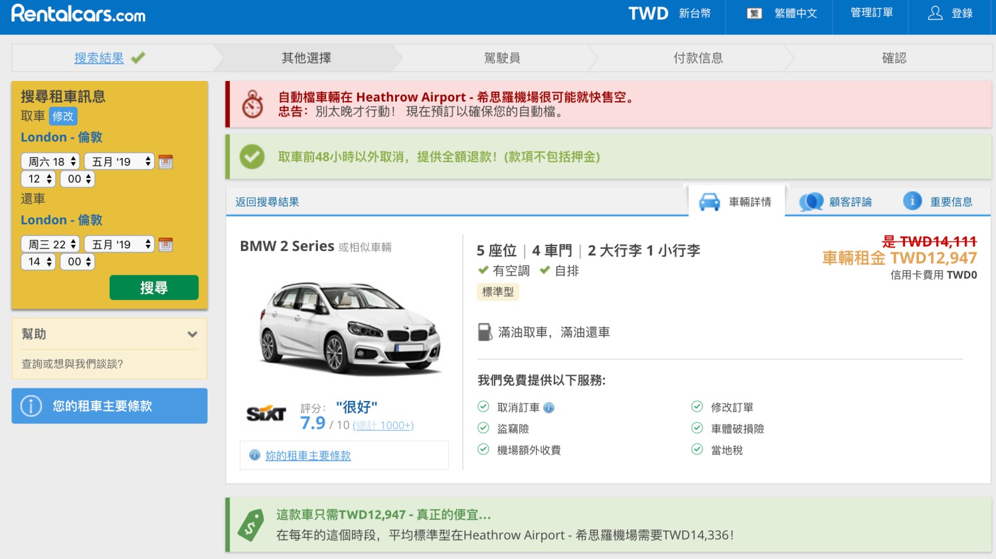Screen dimensions: 996x559
Task: Click the 車輛租金 TWD12,947 price
Action: click(x=900, y=258)
